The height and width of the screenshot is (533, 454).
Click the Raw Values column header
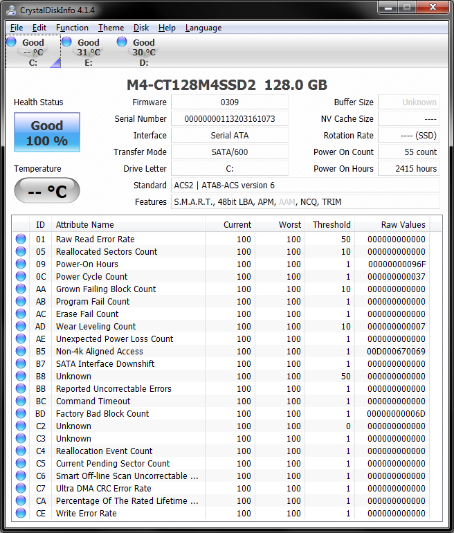pyautogui.click(x=392, y=225)
